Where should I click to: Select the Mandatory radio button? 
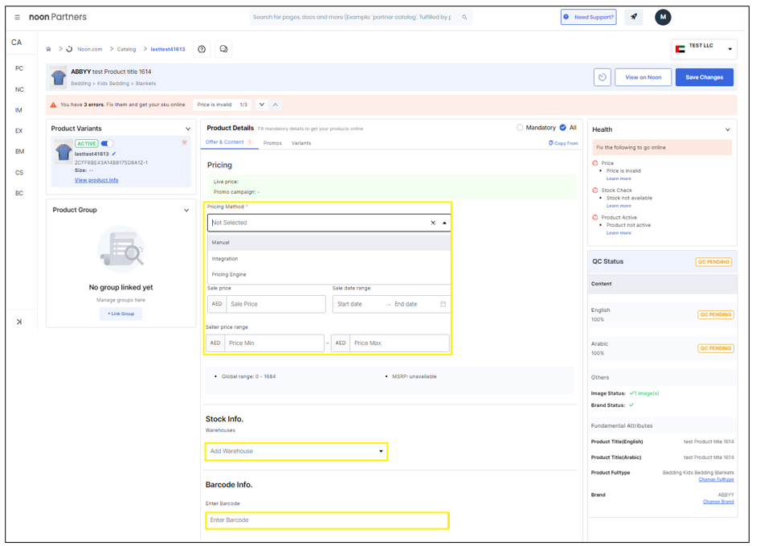pos(520,128)
